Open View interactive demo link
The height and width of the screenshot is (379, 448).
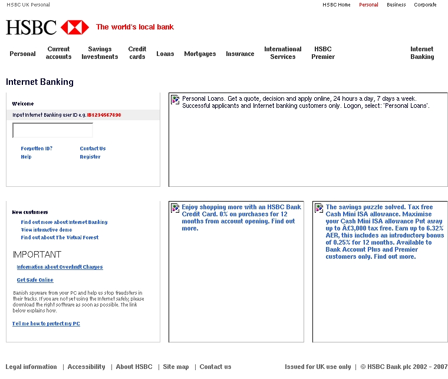[47, 230]
